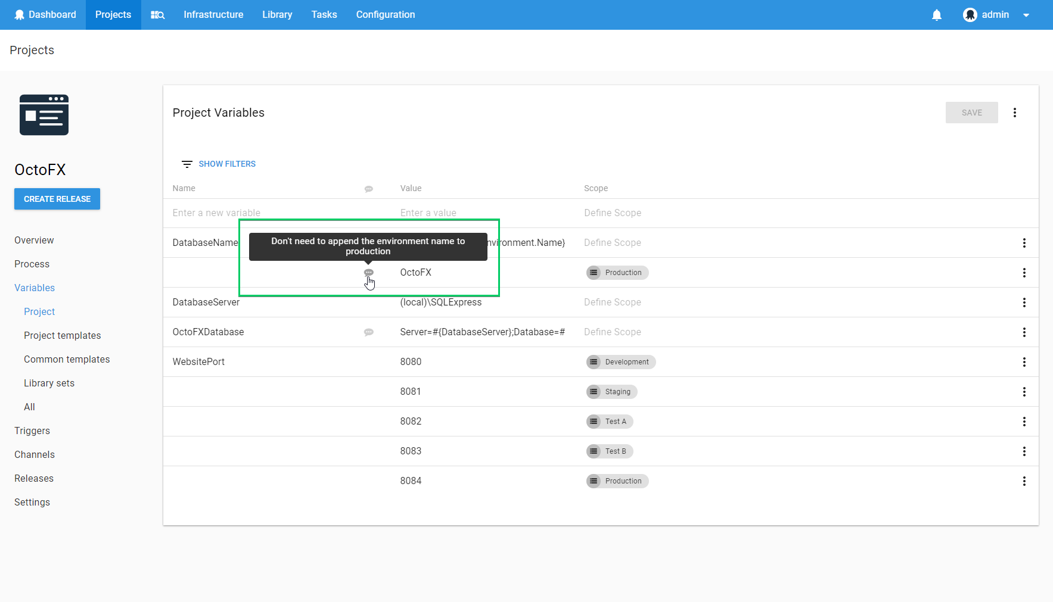Click the comment icon on the OctoFXDatabase row

click(369, 332)
